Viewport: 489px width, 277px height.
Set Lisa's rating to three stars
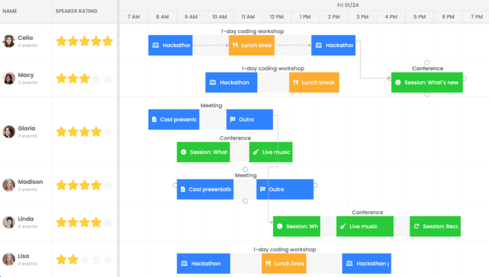[85, 259]
